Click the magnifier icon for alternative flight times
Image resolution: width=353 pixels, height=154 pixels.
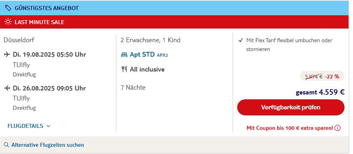click(6, 145)
